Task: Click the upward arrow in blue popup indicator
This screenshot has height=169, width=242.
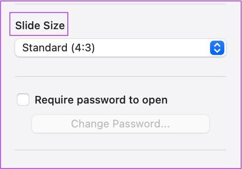Action: pos(217,45)
